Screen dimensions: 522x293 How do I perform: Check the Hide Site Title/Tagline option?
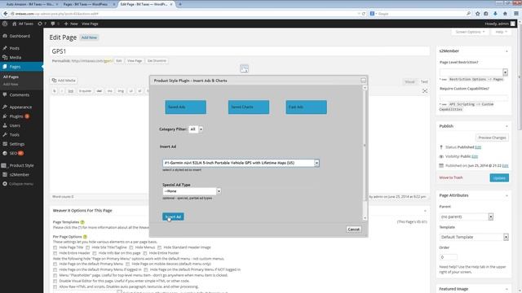pos(87,247)
